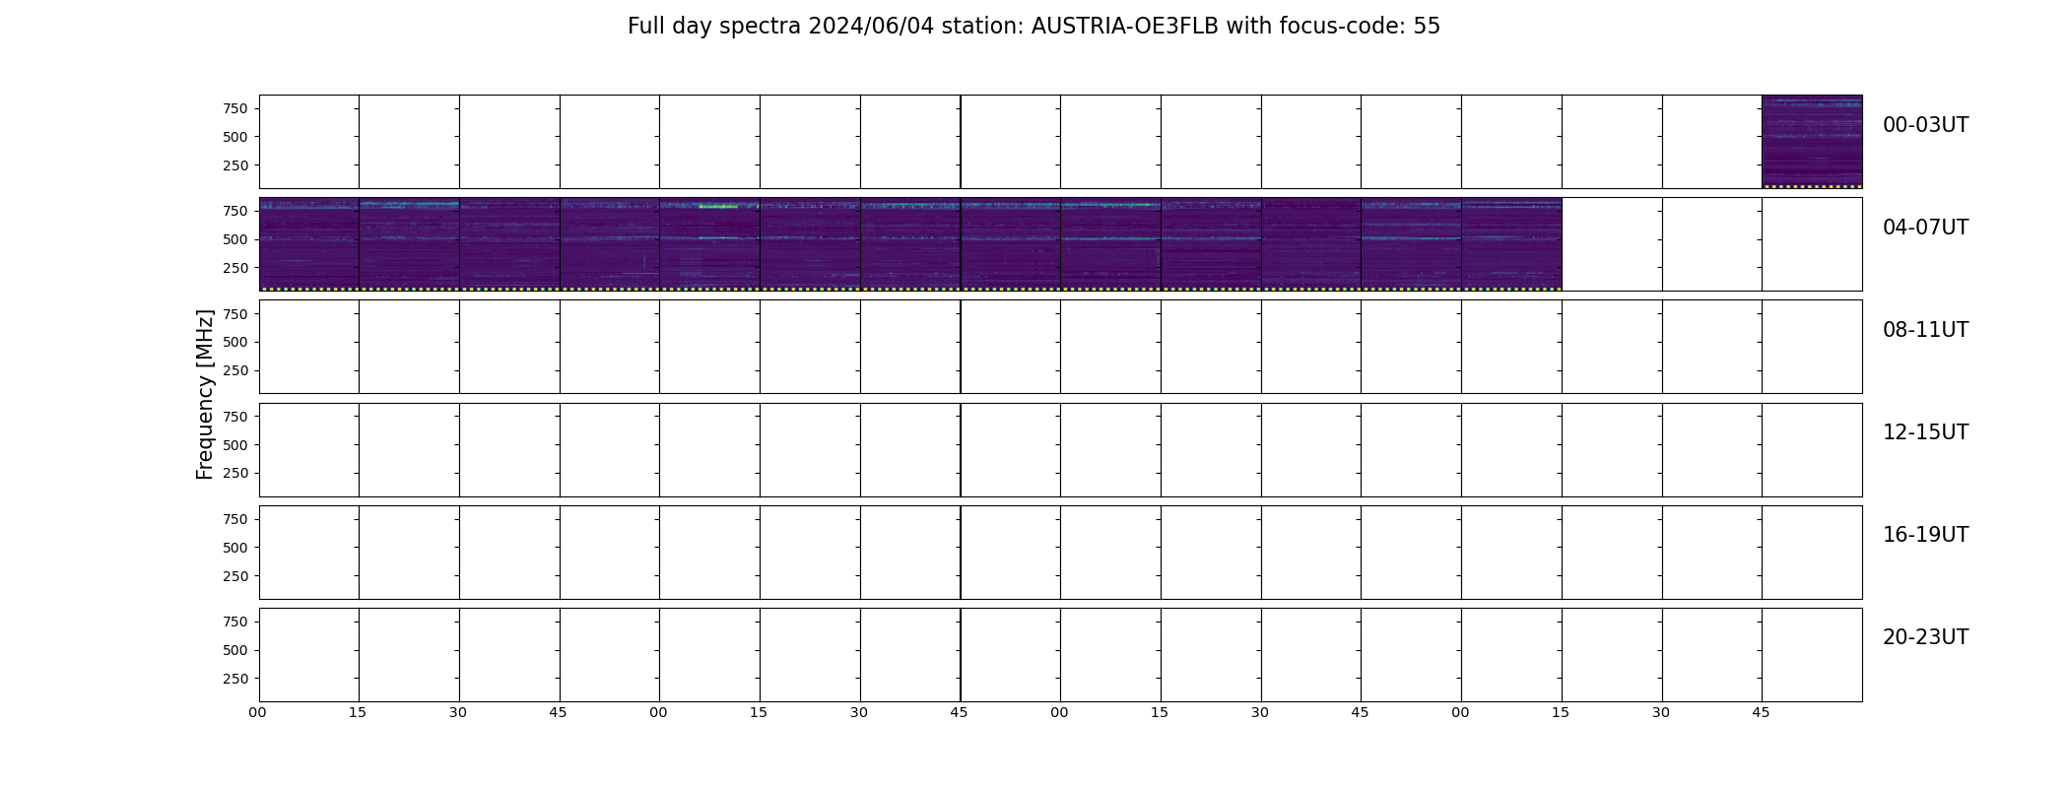Select the '00-03UT' row label
This screenshot has height=788, width=2069.
pyautogui.click(x=1925, y=125)
